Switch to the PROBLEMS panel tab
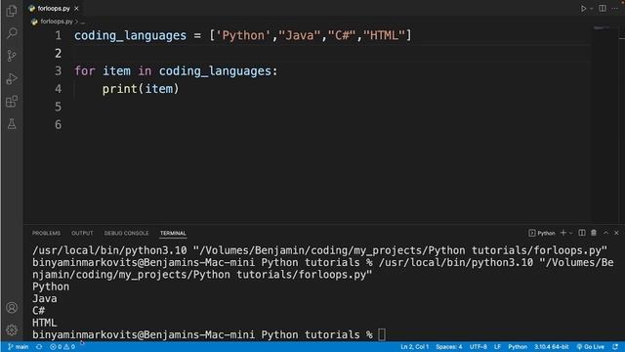Viewport: 625px width, 352px height. [x=46, y=233]
